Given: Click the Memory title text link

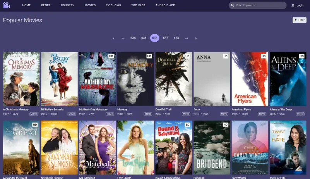Looking at the screenshot, I should [x=122, y=110].
